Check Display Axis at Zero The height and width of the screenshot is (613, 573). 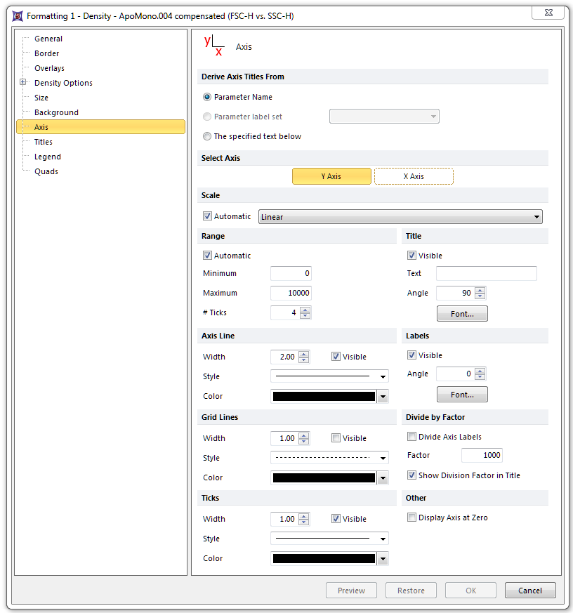click(412, 518)
